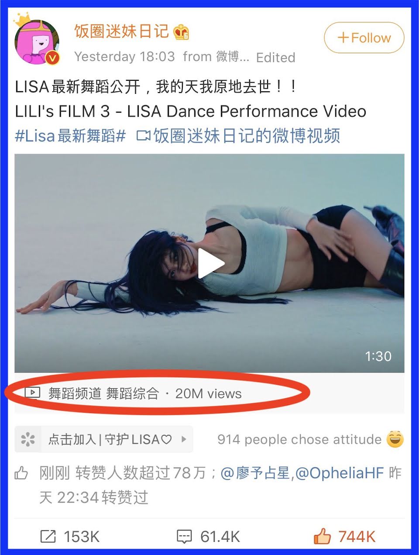
Task: Follow the account with the +Follow button
Action: (364, 38)
